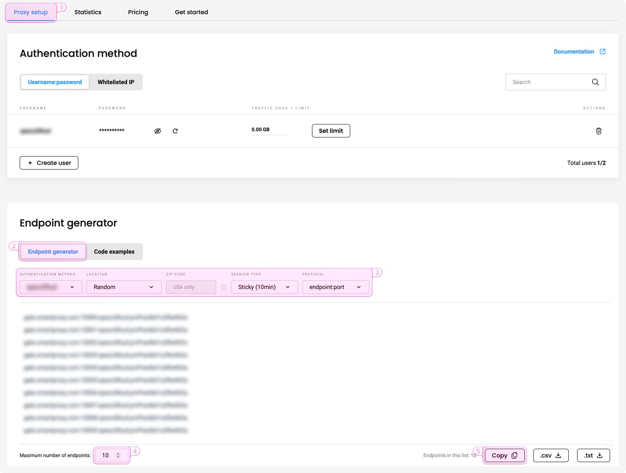Viewport: 626px width, 473px height.
Task: Click the 0.00 GB traffic used value
Action: click(261, 129)
